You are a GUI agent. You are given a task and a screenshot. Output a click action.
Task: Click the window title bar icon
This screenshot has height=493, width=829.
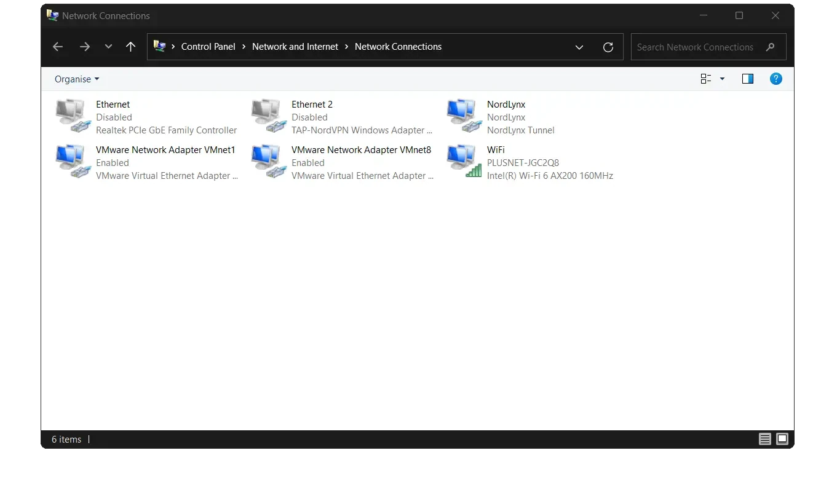point(53,15)
